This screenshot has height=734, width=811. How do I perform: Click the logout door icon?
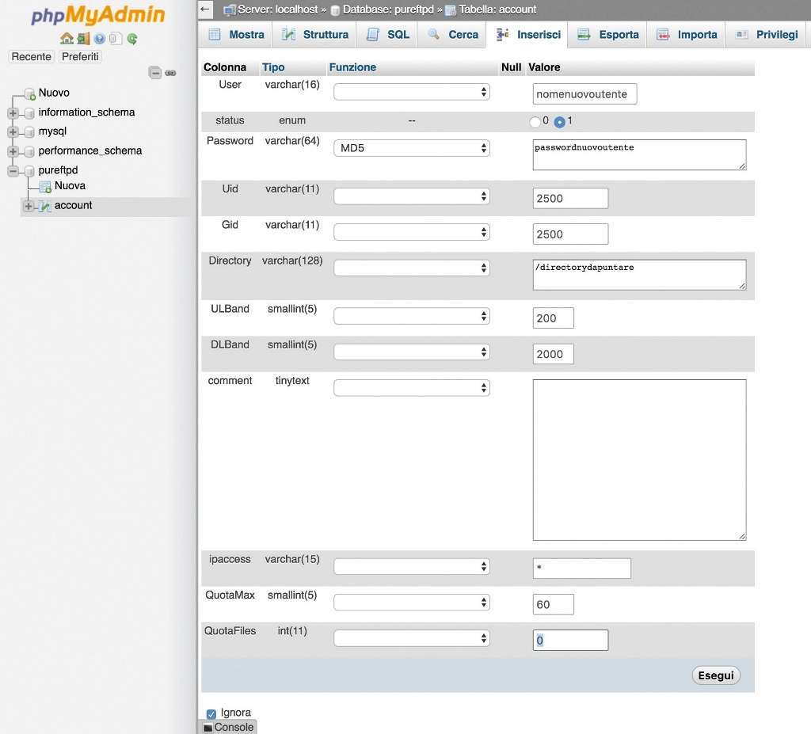83,38
